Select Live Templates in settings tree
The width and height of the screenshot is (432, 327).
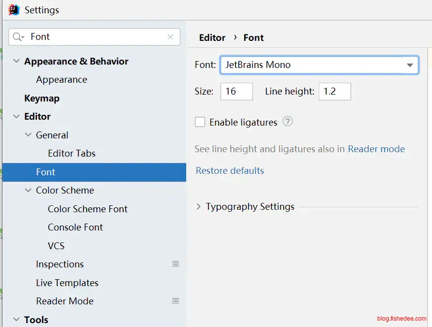(67, 283)
